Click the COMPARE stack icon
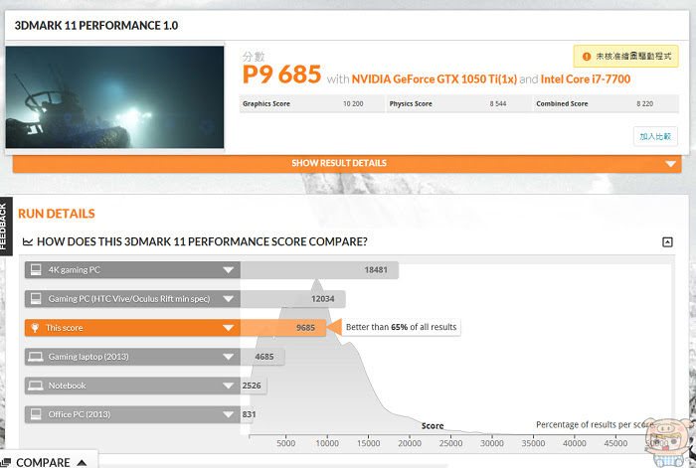The height and width of the screenshot is (468, 696). pos(6,462)
